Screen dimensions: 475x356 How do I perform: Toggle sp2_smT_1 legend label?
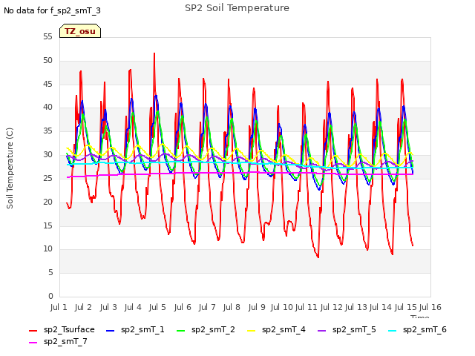142,329
